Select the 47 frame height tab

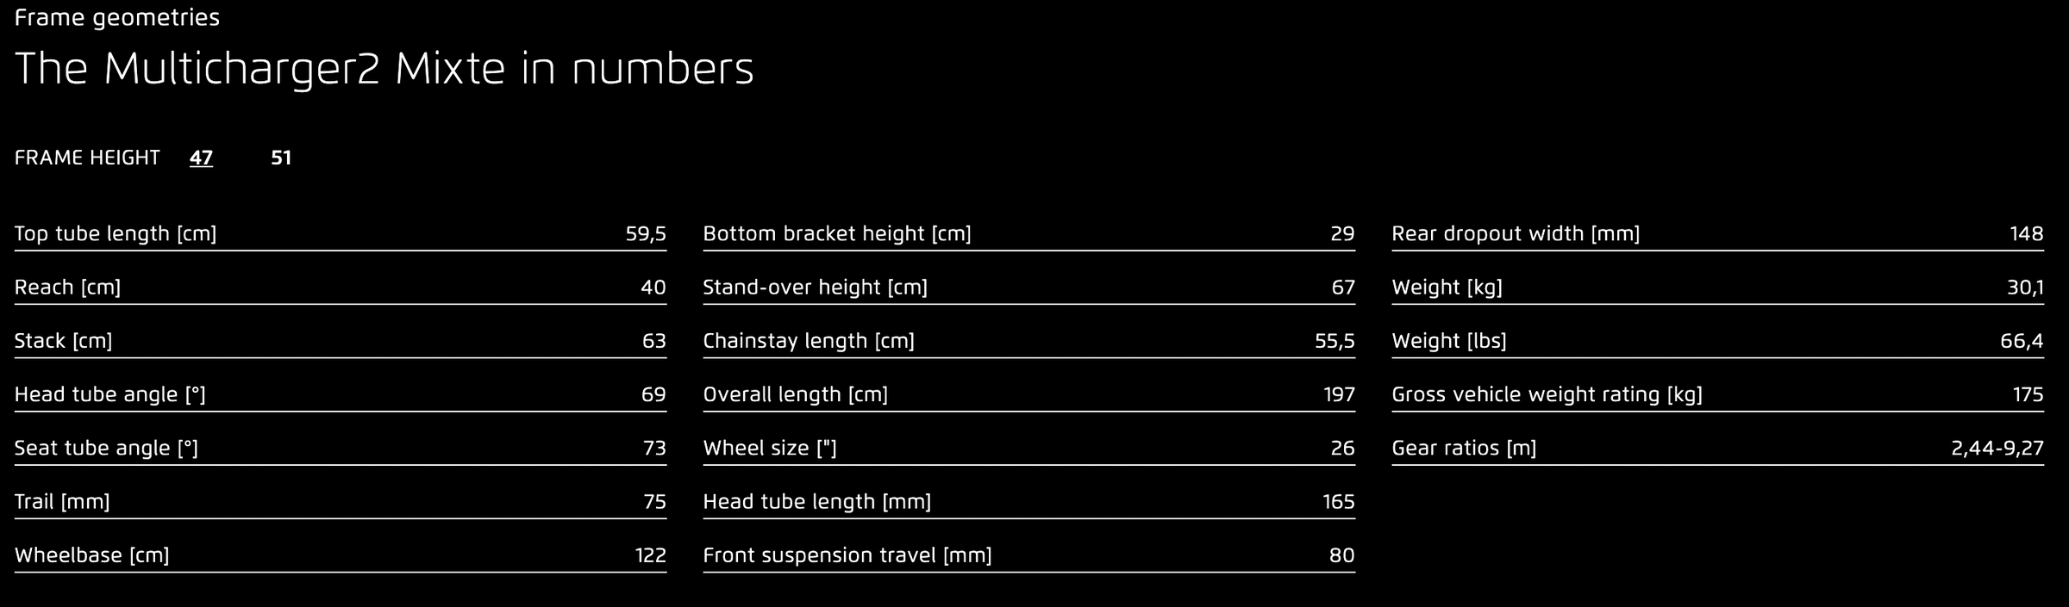tap(201, 158)
